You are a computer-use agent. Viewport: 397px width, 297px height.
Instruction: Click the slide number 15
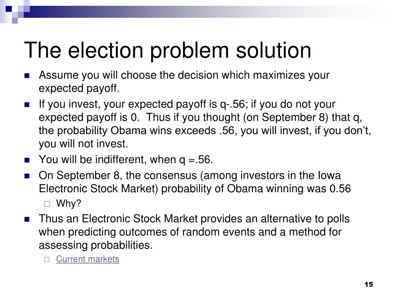369,284
